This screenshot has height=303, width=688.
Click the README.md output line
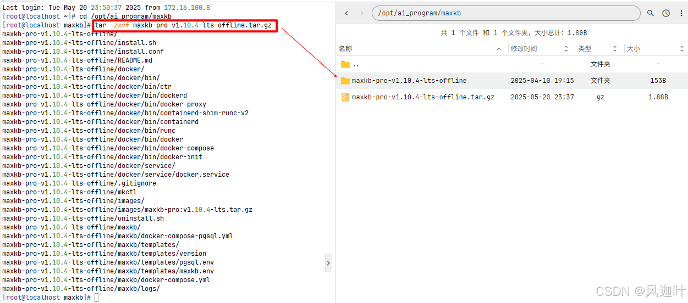click(78, 60)
